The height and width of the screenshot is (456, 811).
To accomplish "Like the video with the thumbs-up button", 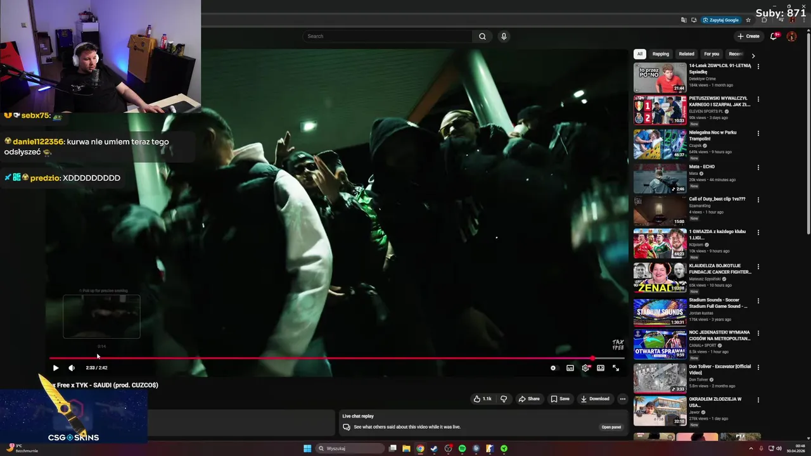I will pyautogui.click(x=483, y=399).
